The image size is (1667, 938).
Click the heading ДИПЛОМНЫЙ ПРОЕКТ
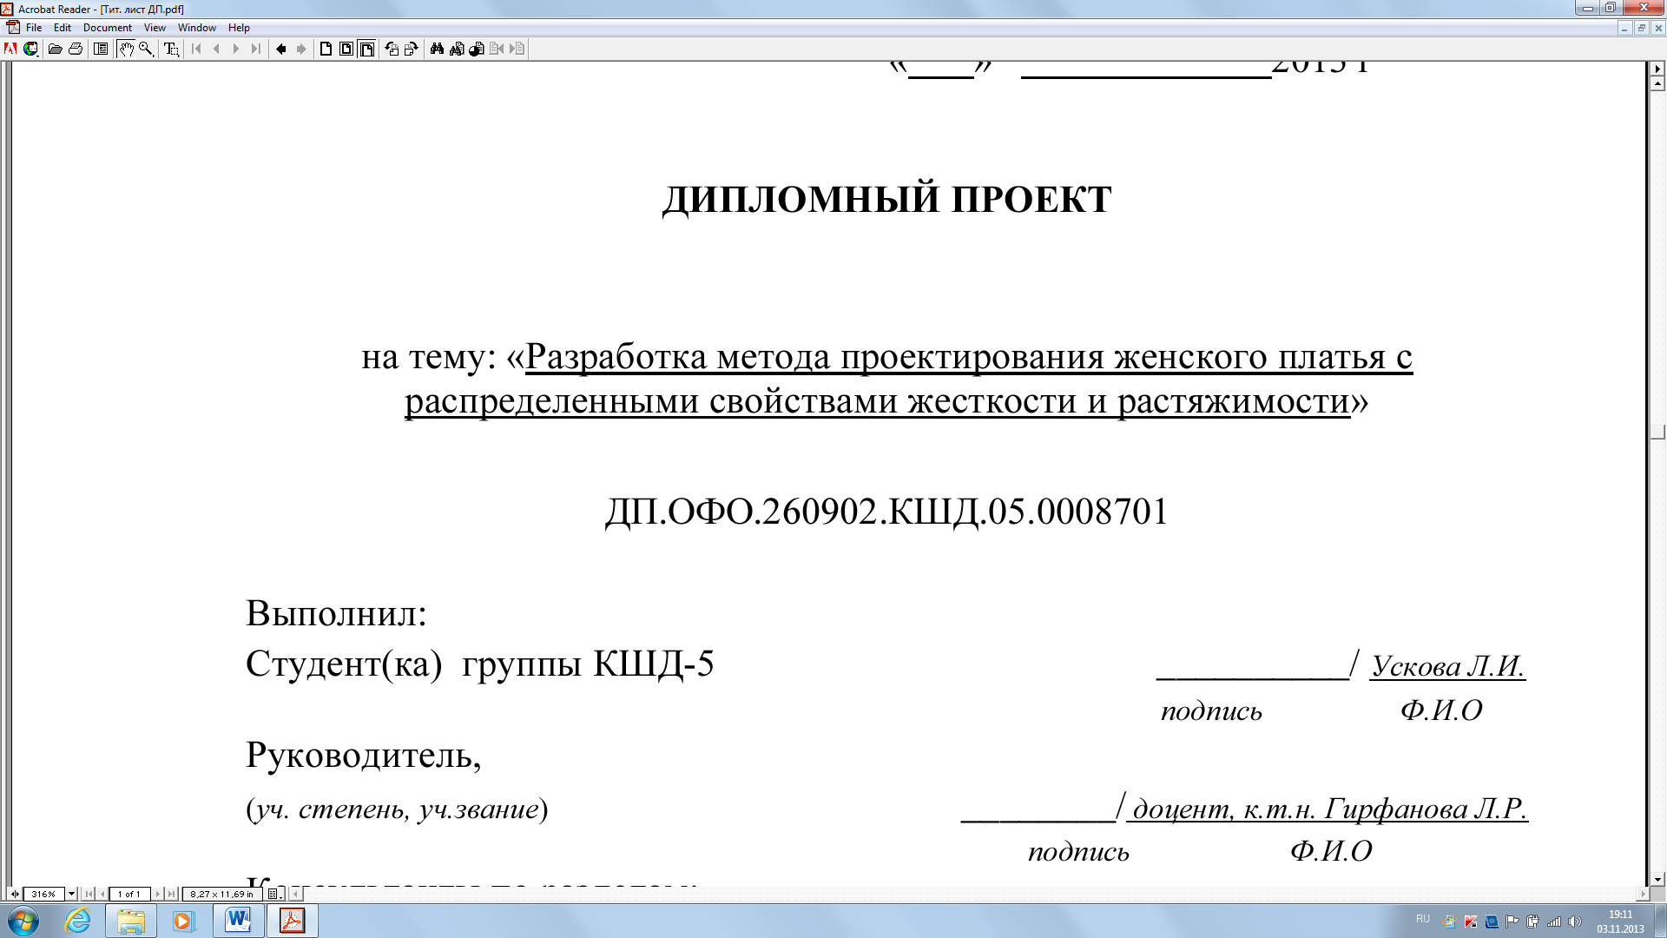pos(886,199)
